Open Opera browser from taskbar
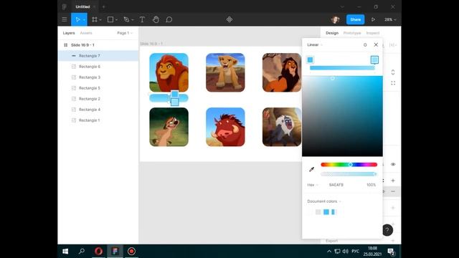Viewport: 459px width, 258px height. coord(99,252)
